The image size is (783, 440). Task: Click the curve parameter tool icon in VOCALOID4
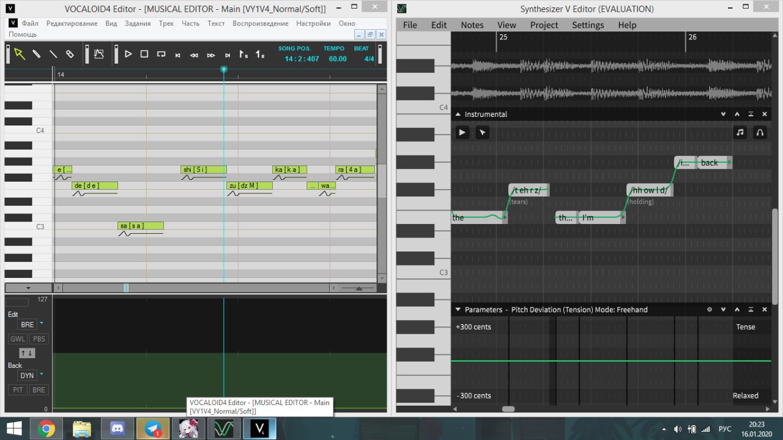tap(99, 54)
